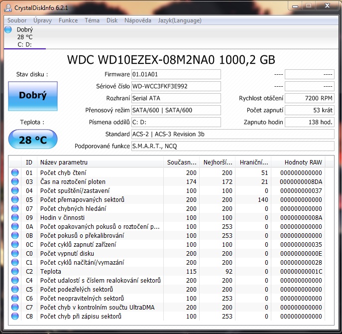Click status orb for row C5 podezřelých sektorů
The height and width of the screenshot is (334, 342).
[15, 289]
